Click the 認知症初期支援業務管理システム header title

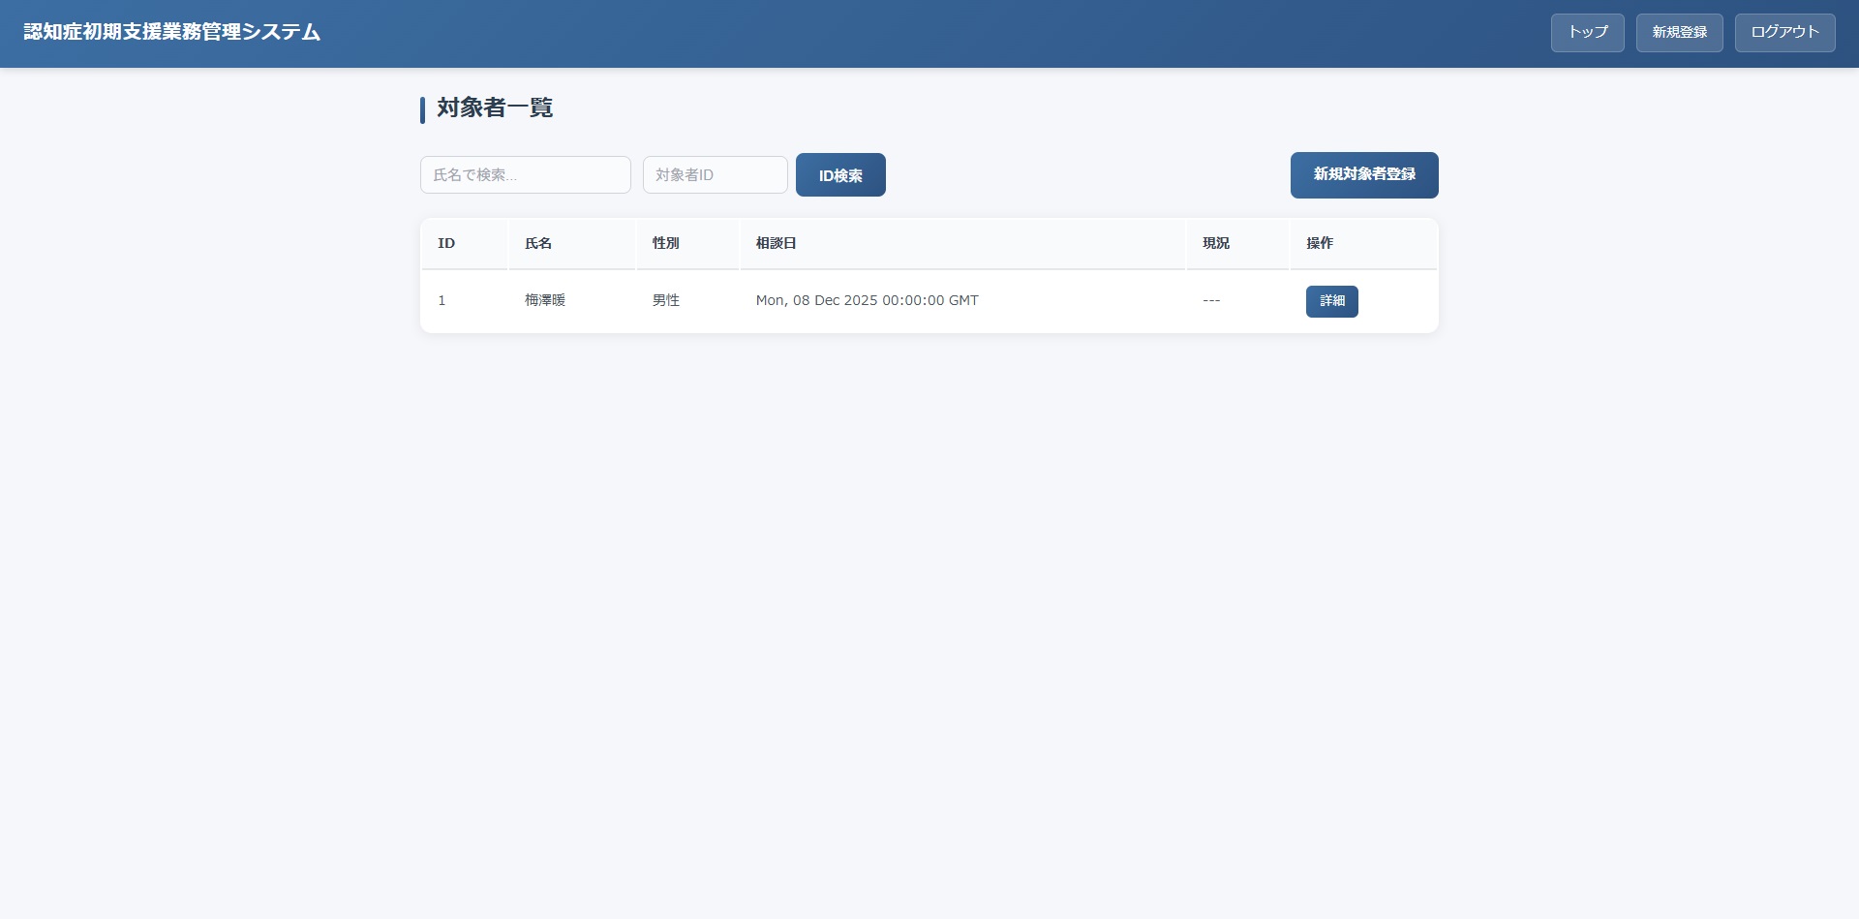click(x=172, y=32)
